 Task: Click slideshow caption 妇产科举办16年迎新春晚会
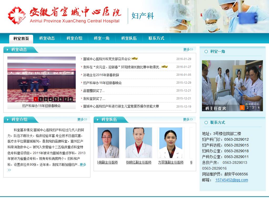pos(41,106)
